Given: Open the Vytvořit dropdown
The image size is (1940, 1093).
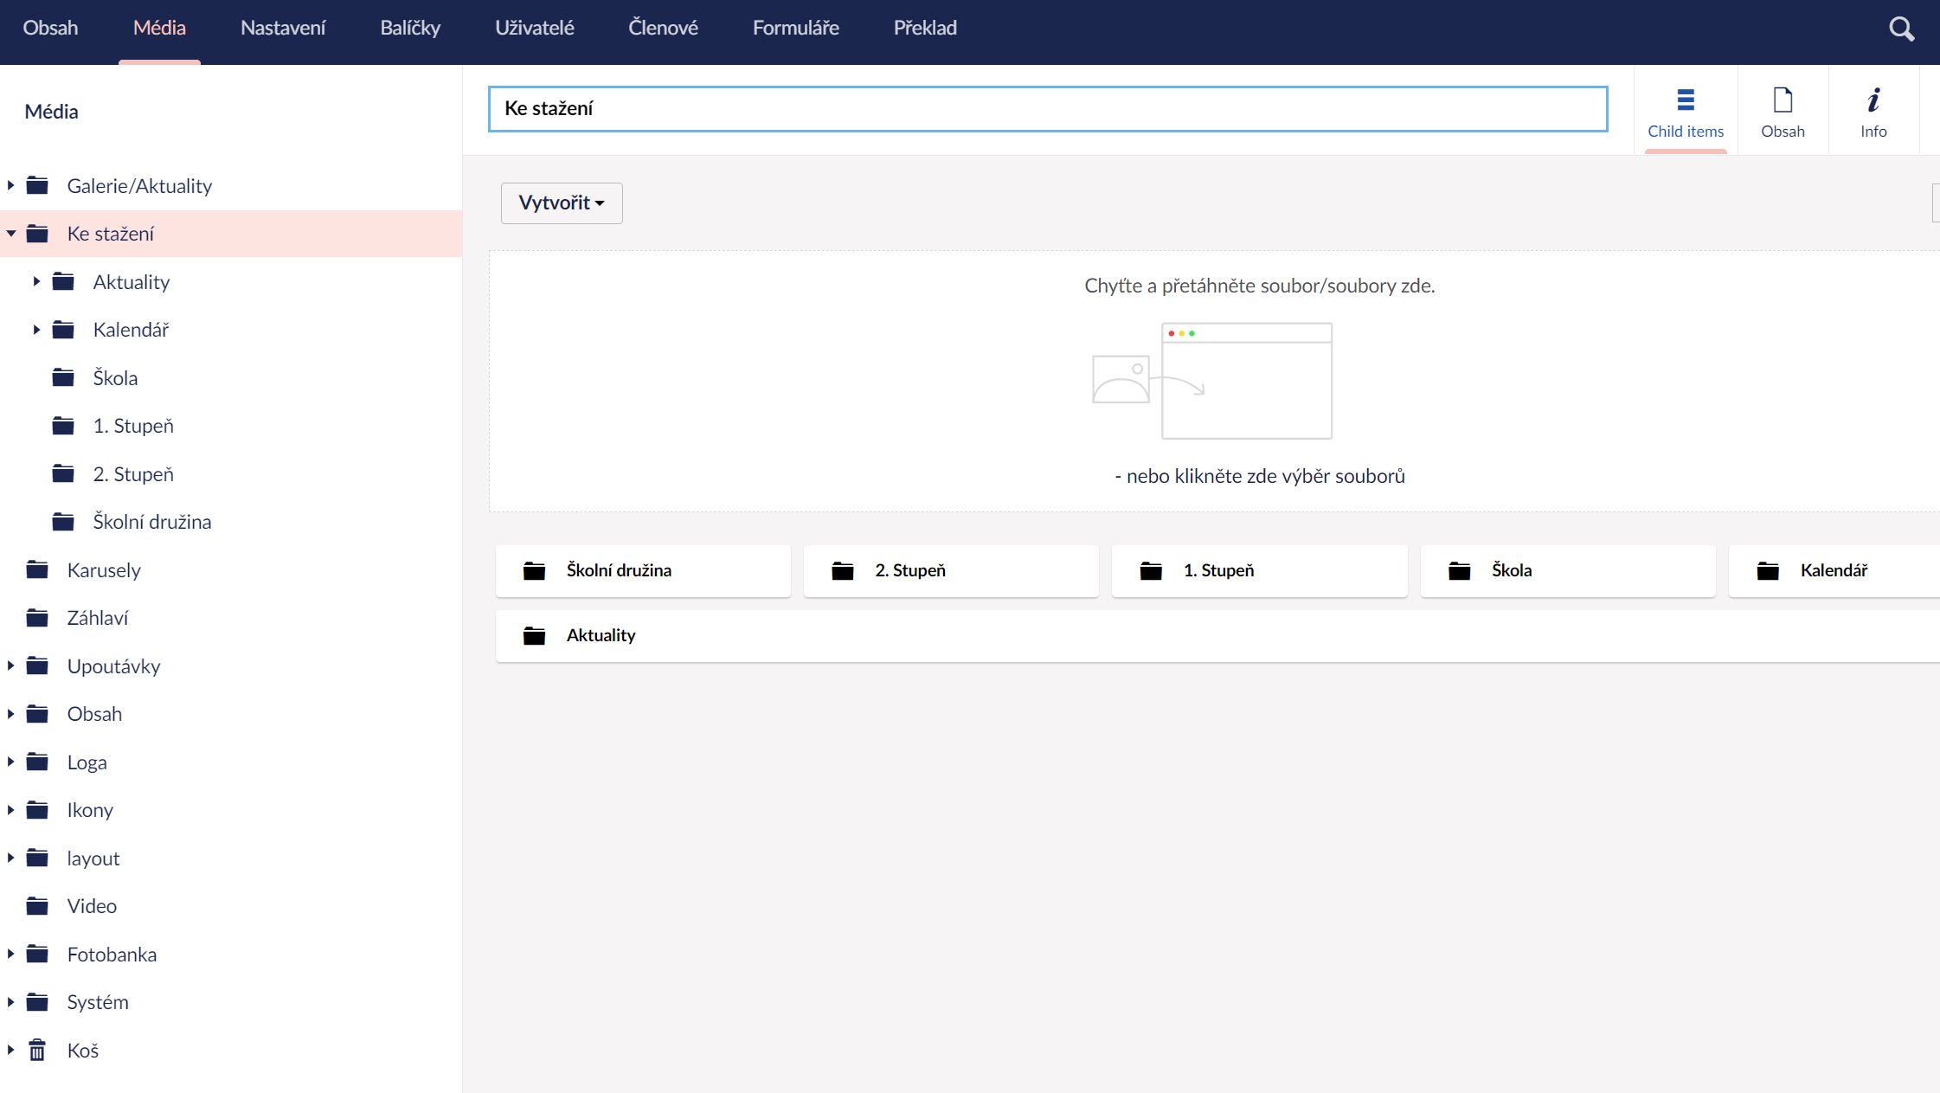Looking at the screenshot, I should click(x=561, y=203).
